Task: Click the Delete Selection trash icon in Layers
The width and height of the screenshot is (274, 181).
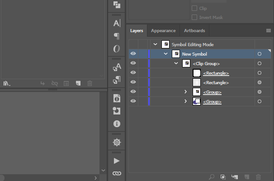Action: 259,177
